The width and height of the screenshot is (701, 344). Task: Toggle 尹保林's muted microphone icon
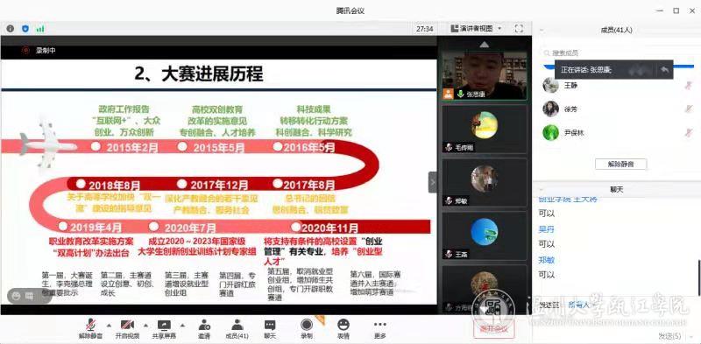pyautogui.click(x=689, y=133)
